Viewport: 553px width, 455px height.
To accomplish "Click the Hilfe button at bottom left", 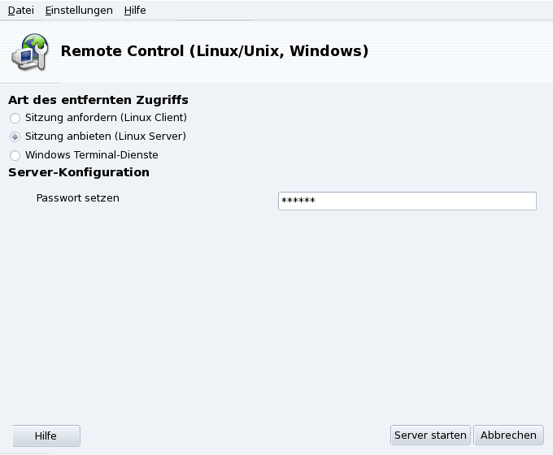I will [46, 435].
